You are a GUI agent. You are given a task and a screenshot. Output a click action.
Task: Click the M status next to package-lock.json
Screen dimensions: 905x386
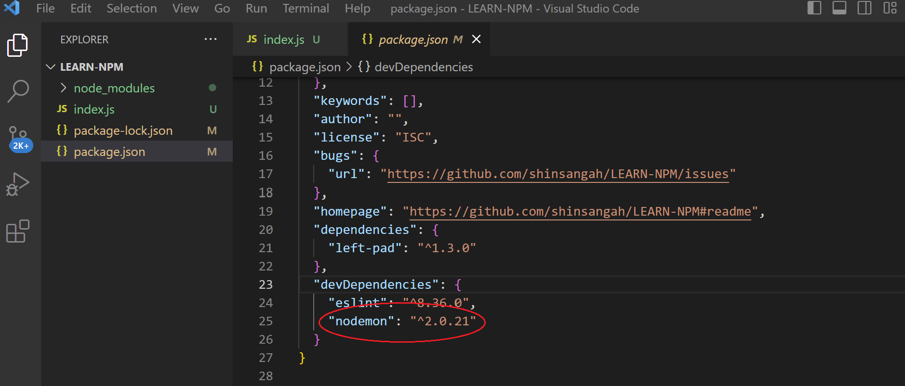[212, 130]
